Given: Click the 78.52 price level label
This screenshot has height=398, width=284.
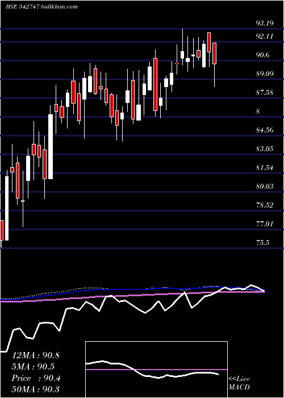Looking at the screenshot, I should point(265,205).
